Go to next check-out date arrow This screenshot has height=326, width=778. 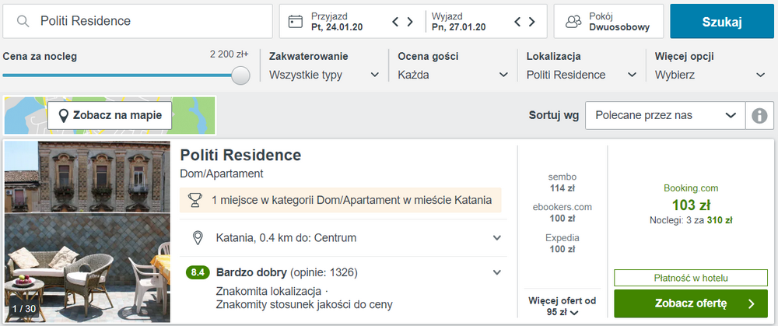[532, 22]
